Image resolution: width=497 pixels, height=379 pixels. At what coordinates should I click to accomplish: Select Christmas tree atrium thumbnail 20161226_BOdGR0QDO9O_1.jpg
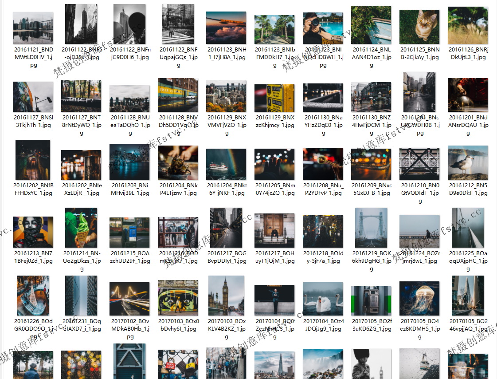tap(33, 296)
